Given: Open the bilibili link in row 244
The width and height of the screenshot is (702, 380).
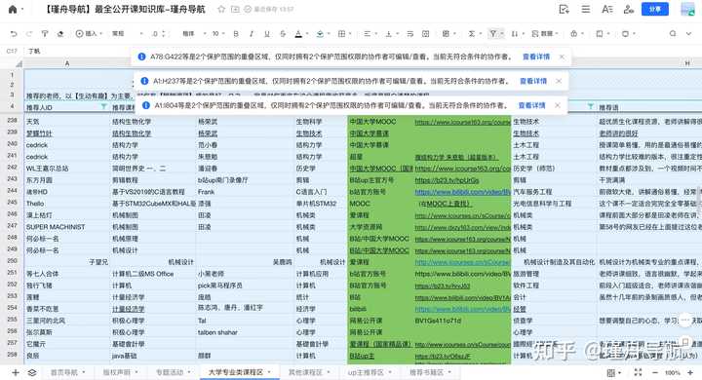Looking at the screenshot, I should 462,192.
